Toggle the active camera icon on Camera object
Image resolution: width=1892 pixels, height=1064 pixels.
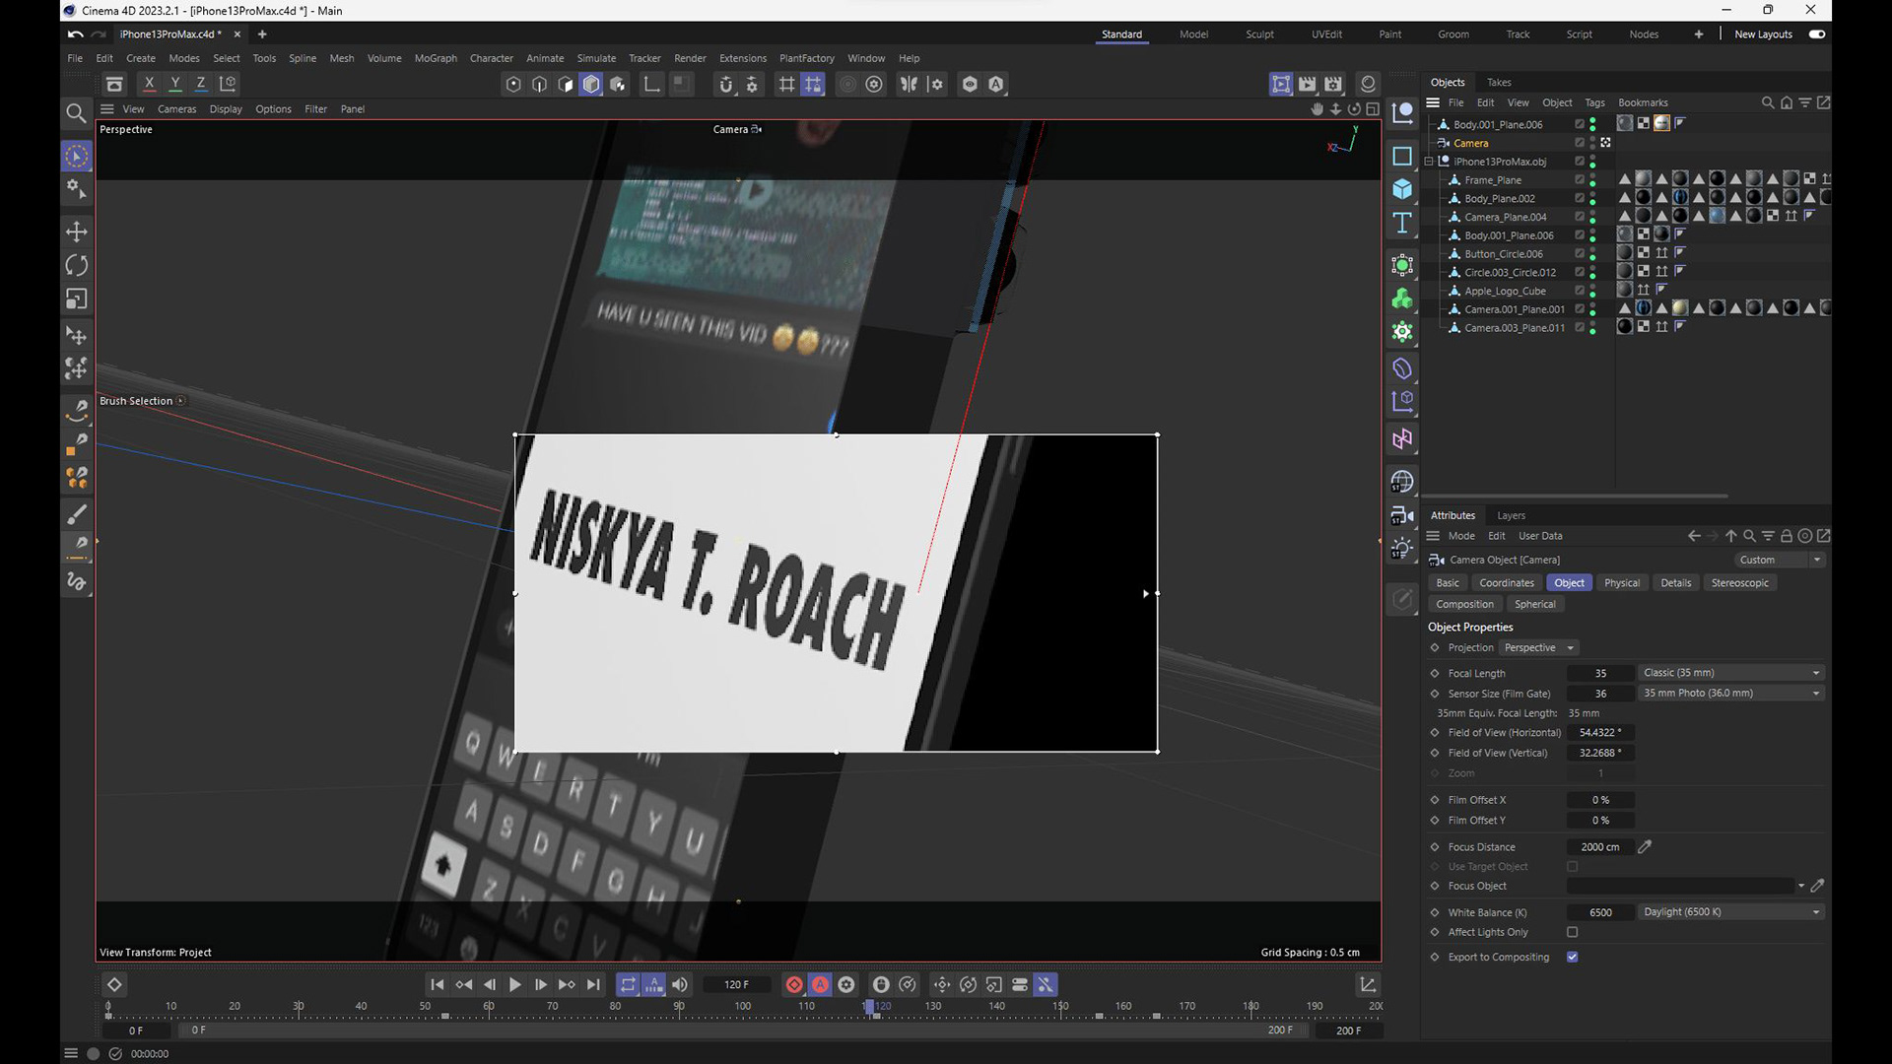[1606, 143]
